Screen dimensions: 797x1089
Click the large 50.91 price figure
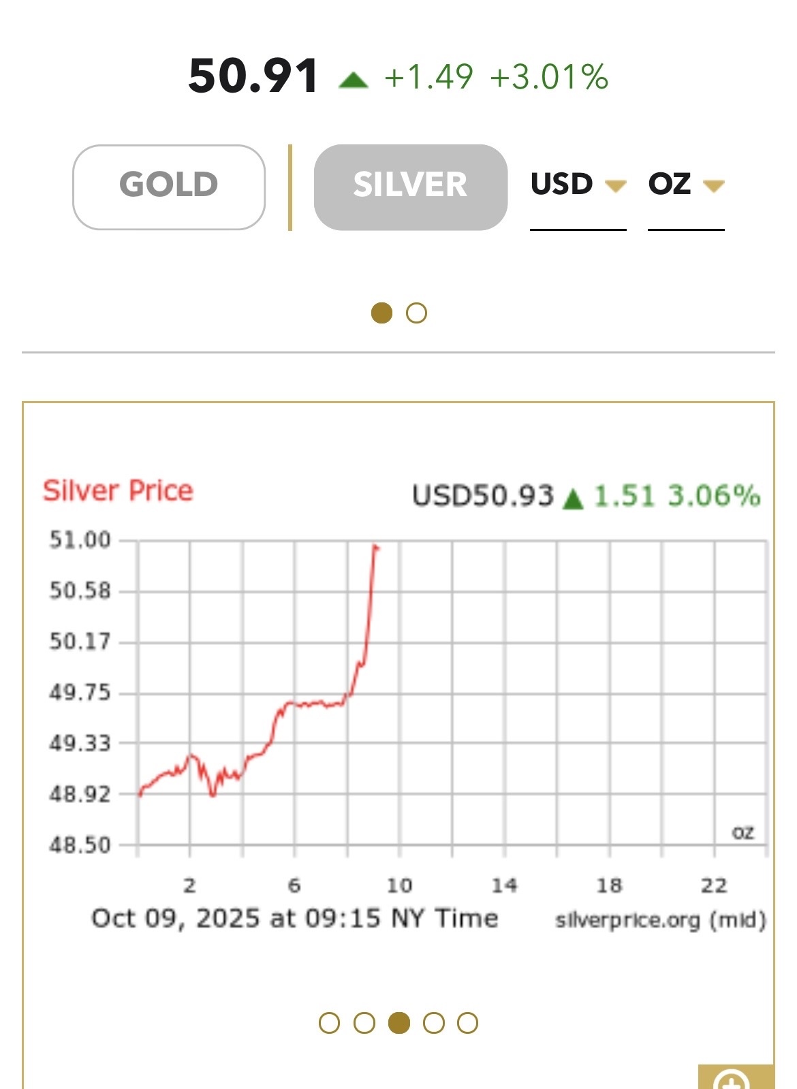tap(253, 76)
